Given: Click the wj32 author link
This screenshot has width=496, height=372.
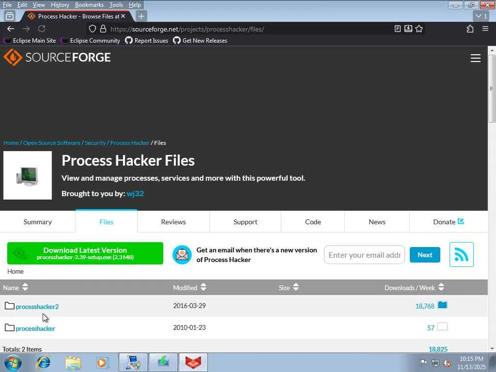Looking at the screenshot, I should pyautogui.click(x=135, y=194).
